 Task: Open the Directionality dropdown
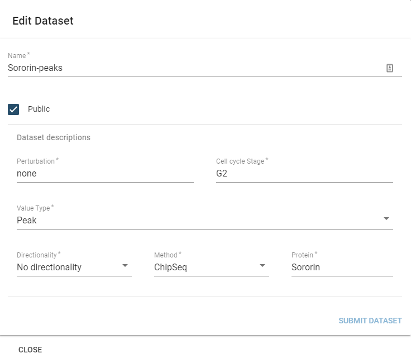(67, 268)
